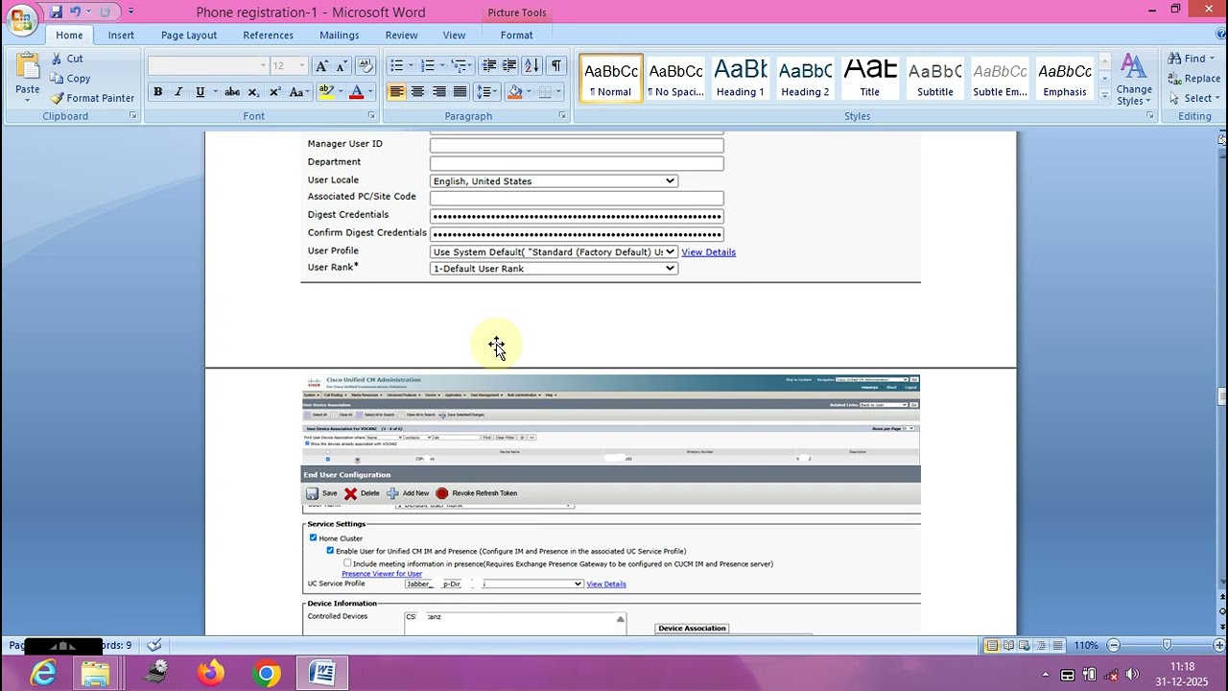The image size is (1228, 691).
Task: Open the Picture Tools Format tab
Action: point(516,36)
